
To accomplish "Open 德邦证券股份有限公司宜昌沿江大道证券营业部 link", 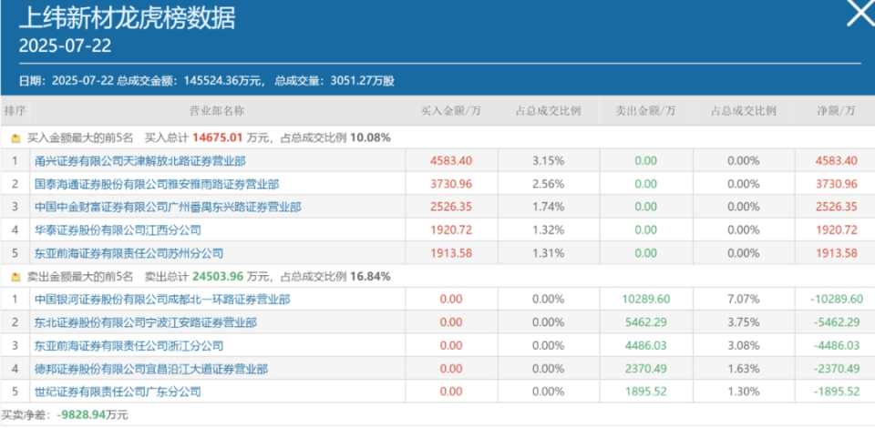I will (x=150, y=369).
